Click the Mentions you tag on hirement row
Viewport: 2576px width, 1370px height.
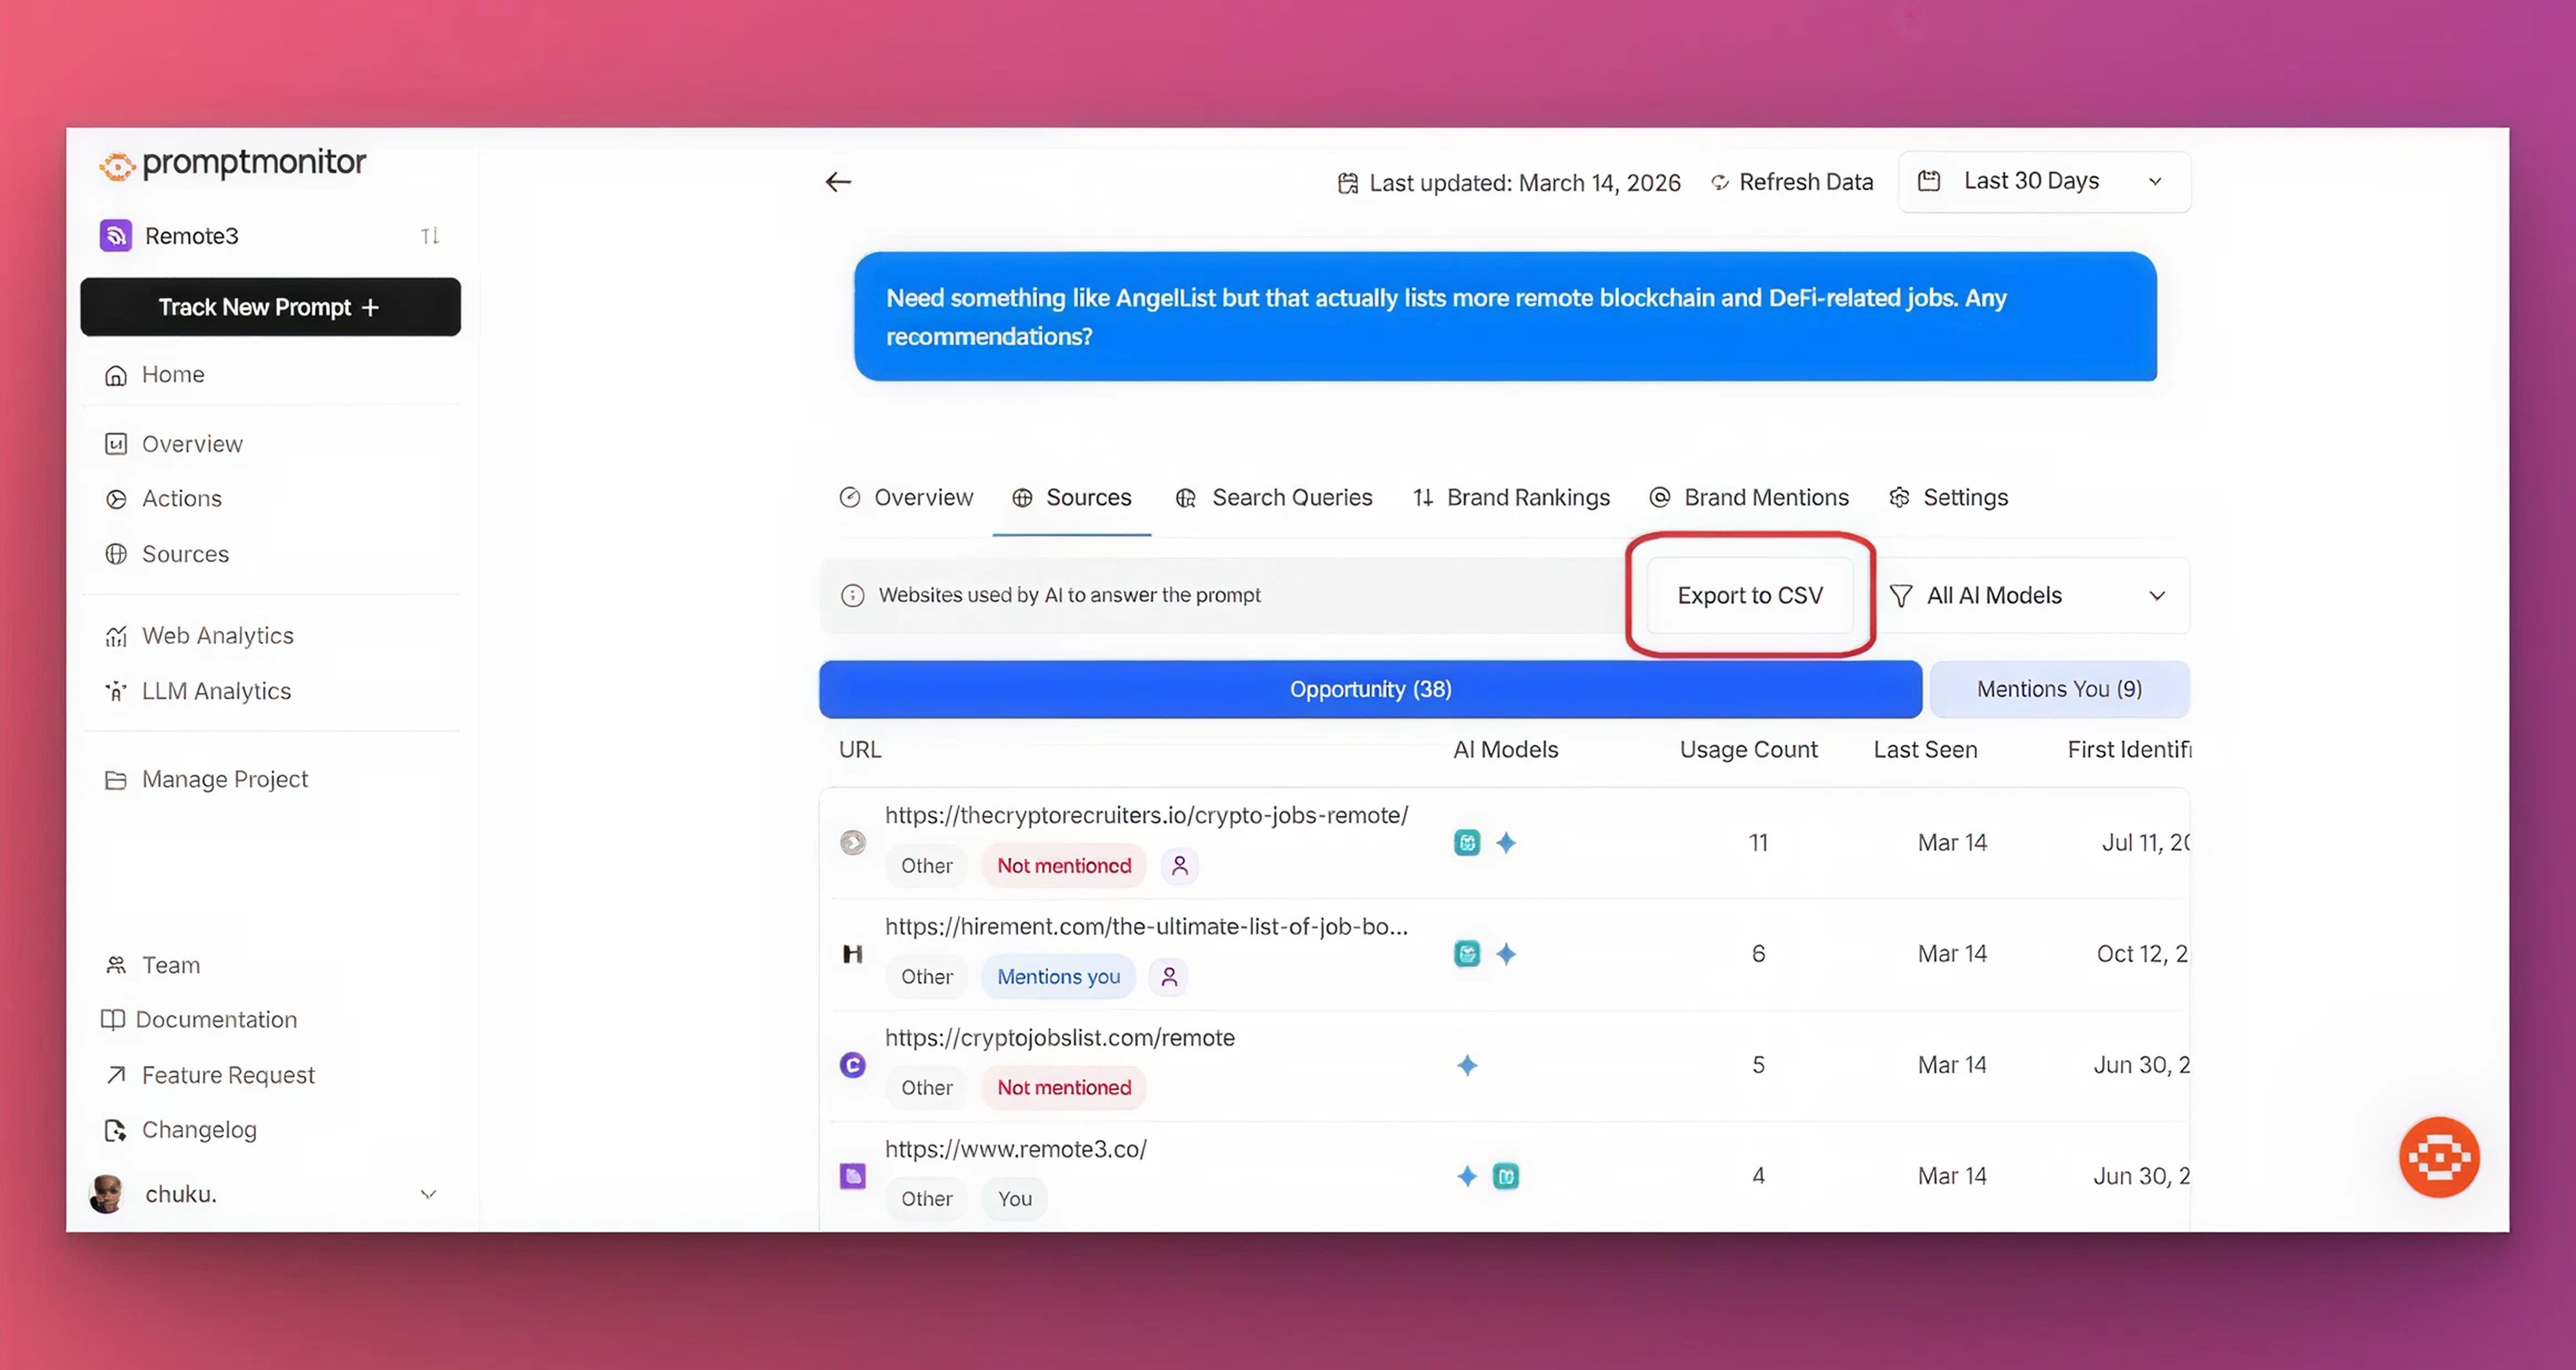pos(1058,977)
